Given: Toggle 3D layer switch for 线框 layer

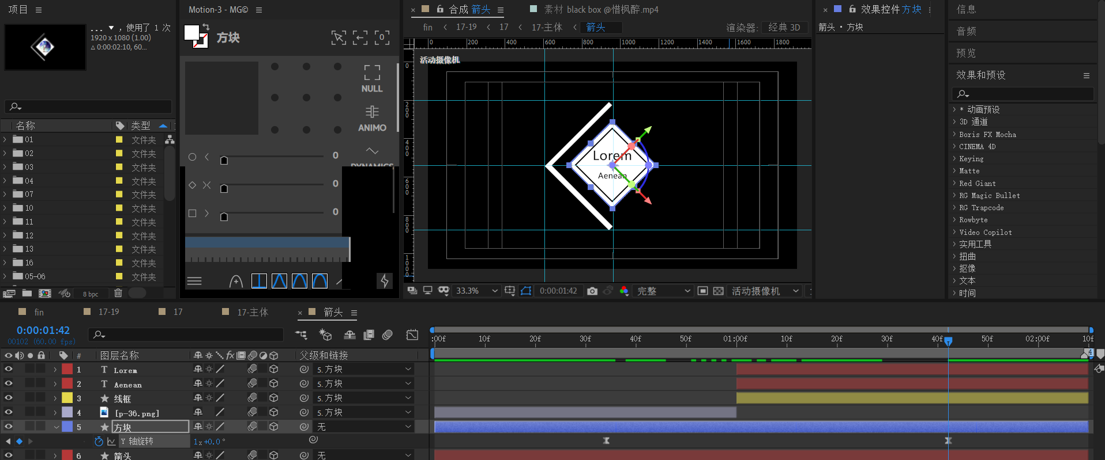Looking at the screenshot, I should tap(274, 398).
